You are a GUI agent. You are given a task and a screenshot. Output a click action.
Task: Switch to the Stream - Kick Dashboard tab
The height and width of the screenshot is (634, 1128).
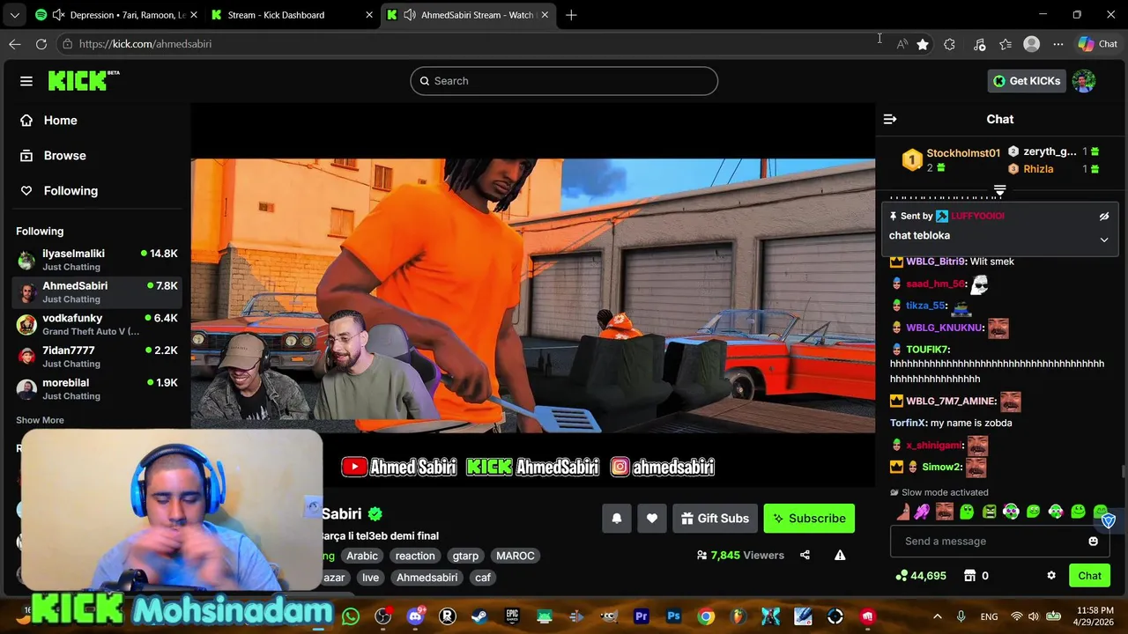(x=293, y=15)
